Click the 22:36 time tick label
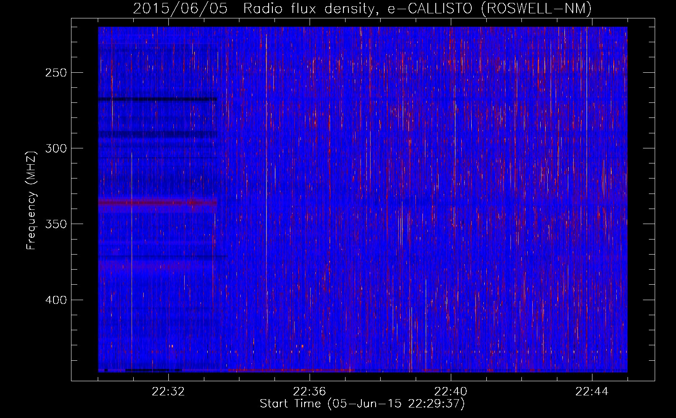This screenshot has height=418, width=676. point(310,392)
